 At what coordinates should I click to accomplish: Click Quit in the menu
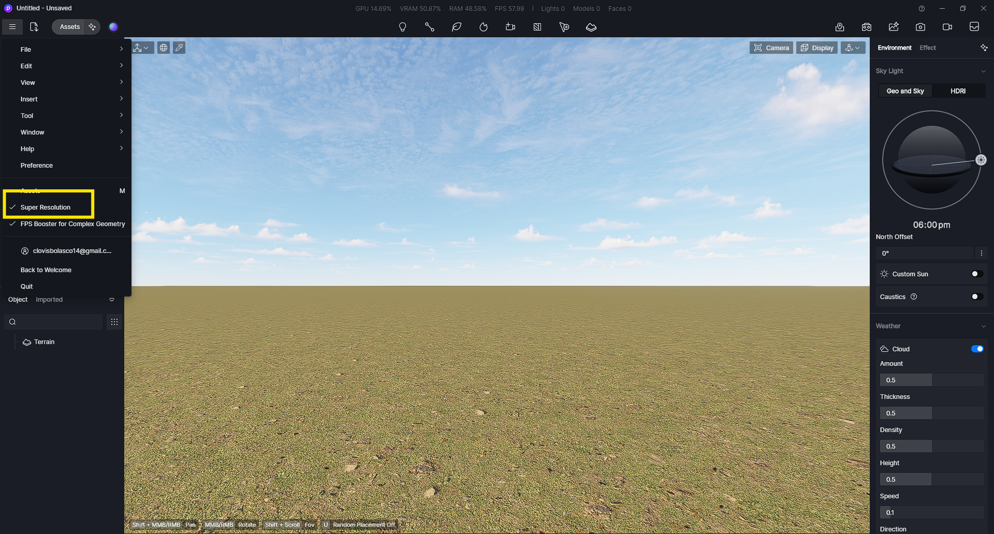(67, 286)
